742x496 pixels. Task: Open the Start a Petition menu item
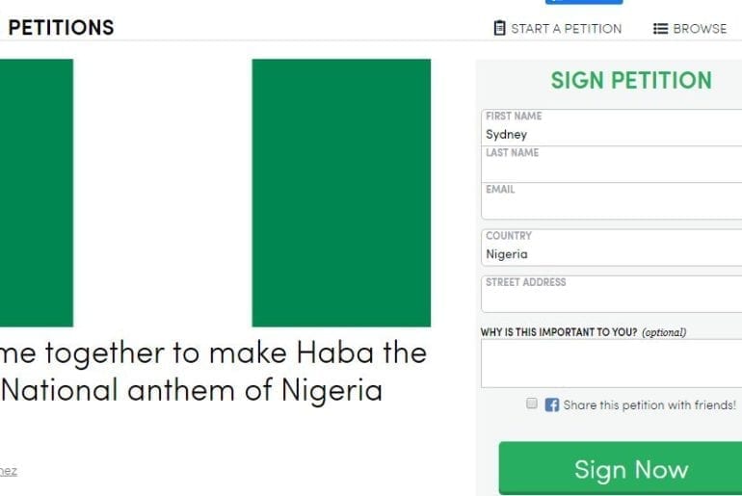pyautogui.click(x=566, y=28)
